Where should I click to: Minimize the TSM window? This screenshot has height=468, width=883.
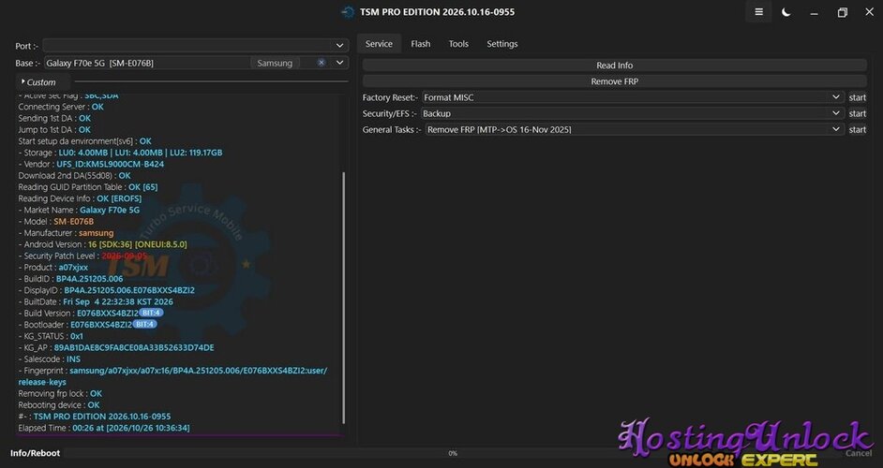click(815, 12)
